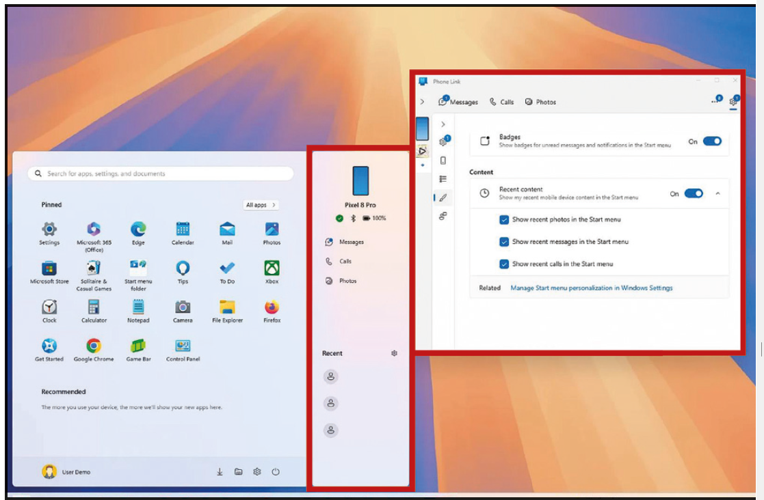Launch Microsoft 365 (Office) from Pinned
This screenshot has height=500, width=764.
[94, 236]
